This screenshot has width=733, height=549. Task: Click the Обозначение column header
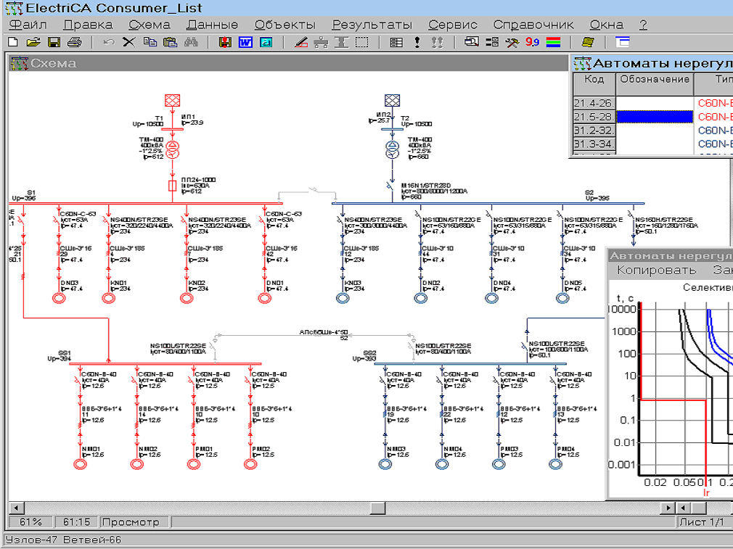(655, 84)
